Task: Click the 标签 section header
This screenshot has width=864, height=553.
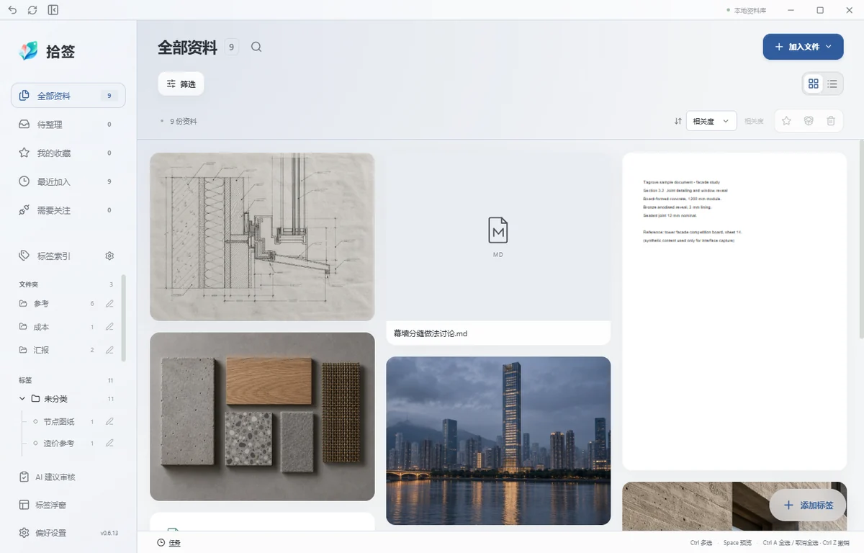Action: pos(25,380)
